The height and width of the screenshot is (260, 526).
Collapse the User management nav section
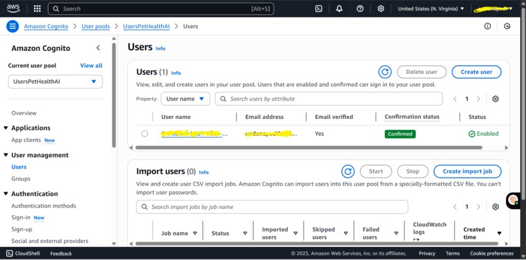click(x=6, y=155)
